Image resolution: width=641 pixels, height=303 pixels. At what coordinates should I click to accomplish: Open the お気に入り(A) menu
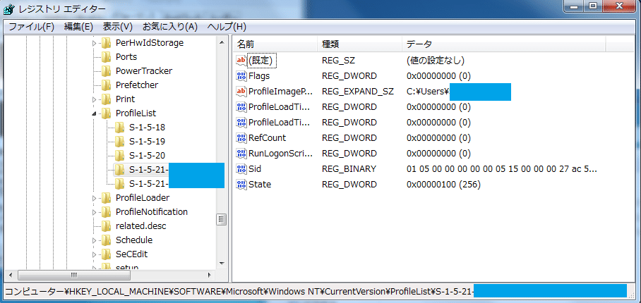point(169,27)
